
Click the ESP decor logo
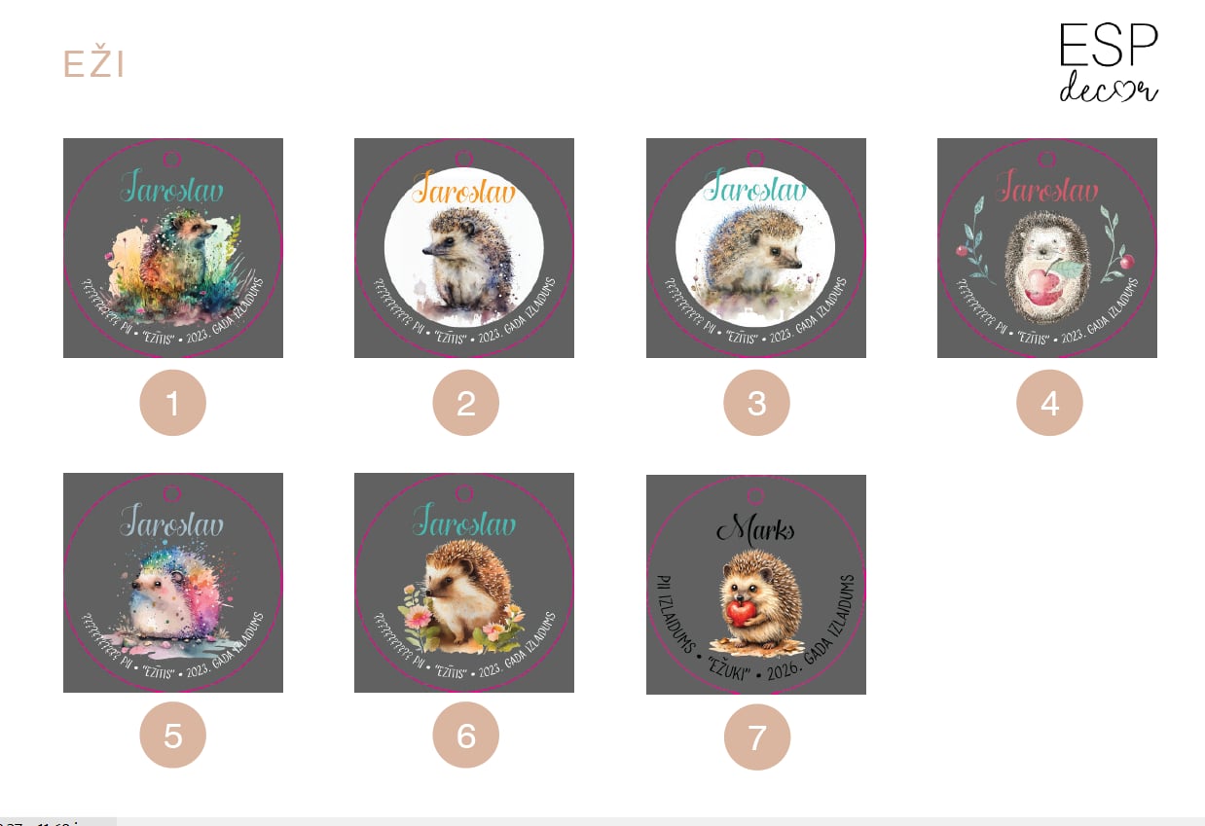pos(1109,63)
